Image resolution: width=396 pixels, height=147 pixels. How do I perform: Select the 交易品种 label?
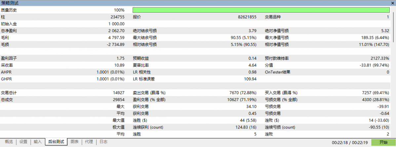pos(273,17)
